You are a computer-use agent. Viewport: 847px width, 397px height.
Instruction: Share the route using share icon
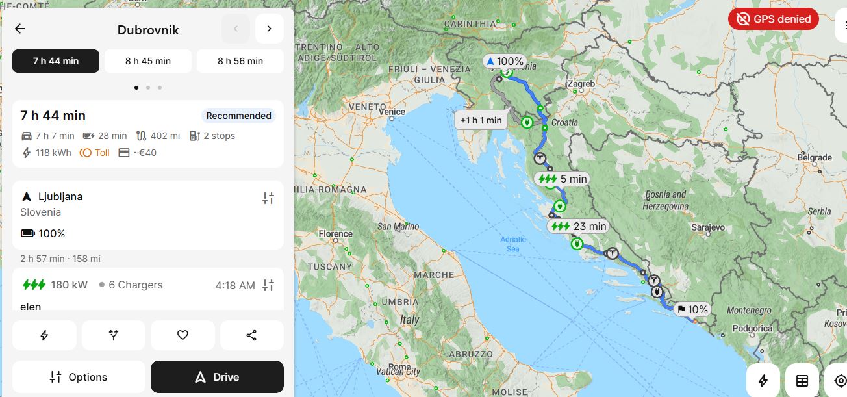(x=252, y=335)
